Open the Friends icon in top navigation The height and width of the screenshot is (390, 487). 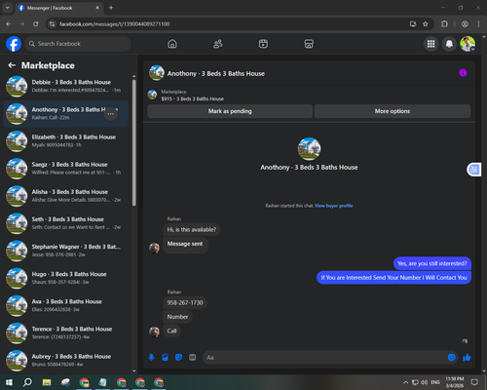tap(218, 44)
